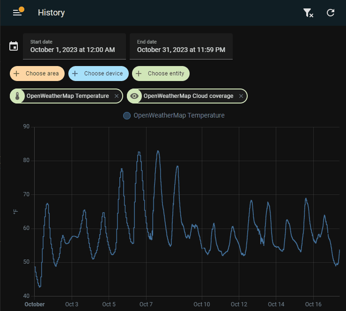Click the Oct 3 axis label
346x311 pixels.
tap(72, 304)
